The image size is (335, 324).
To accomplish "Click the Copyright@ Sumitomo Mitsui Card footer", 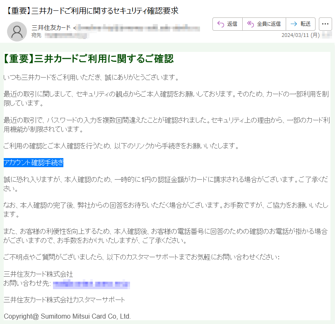I will tap(67, 316).
